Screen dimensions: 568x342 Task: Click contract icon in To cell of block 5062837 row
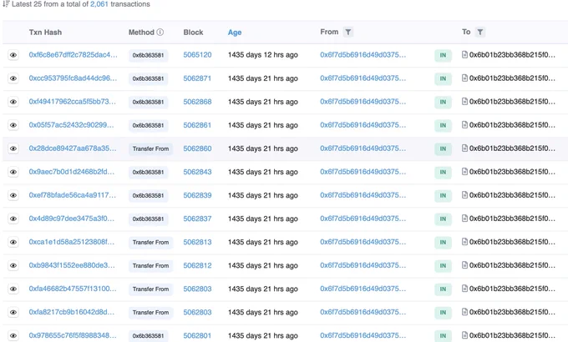point(464,219)
